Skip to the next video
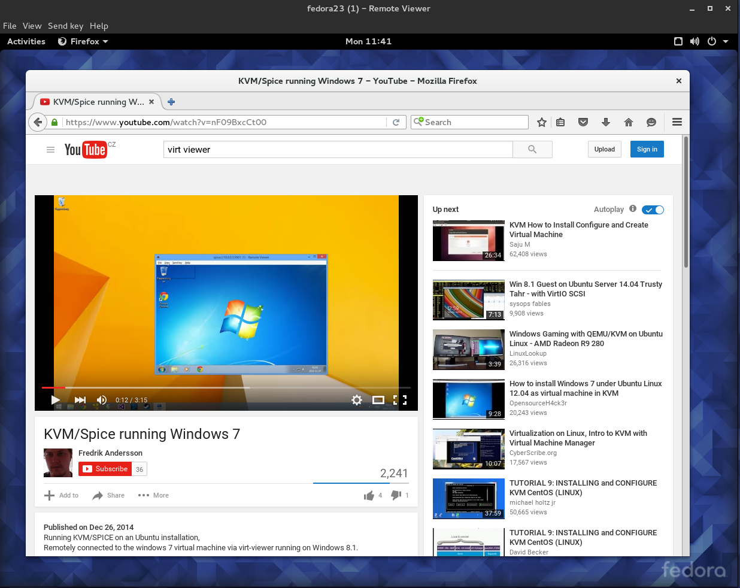The width and height of the screenshot is (740, 588). pos(80,400)
